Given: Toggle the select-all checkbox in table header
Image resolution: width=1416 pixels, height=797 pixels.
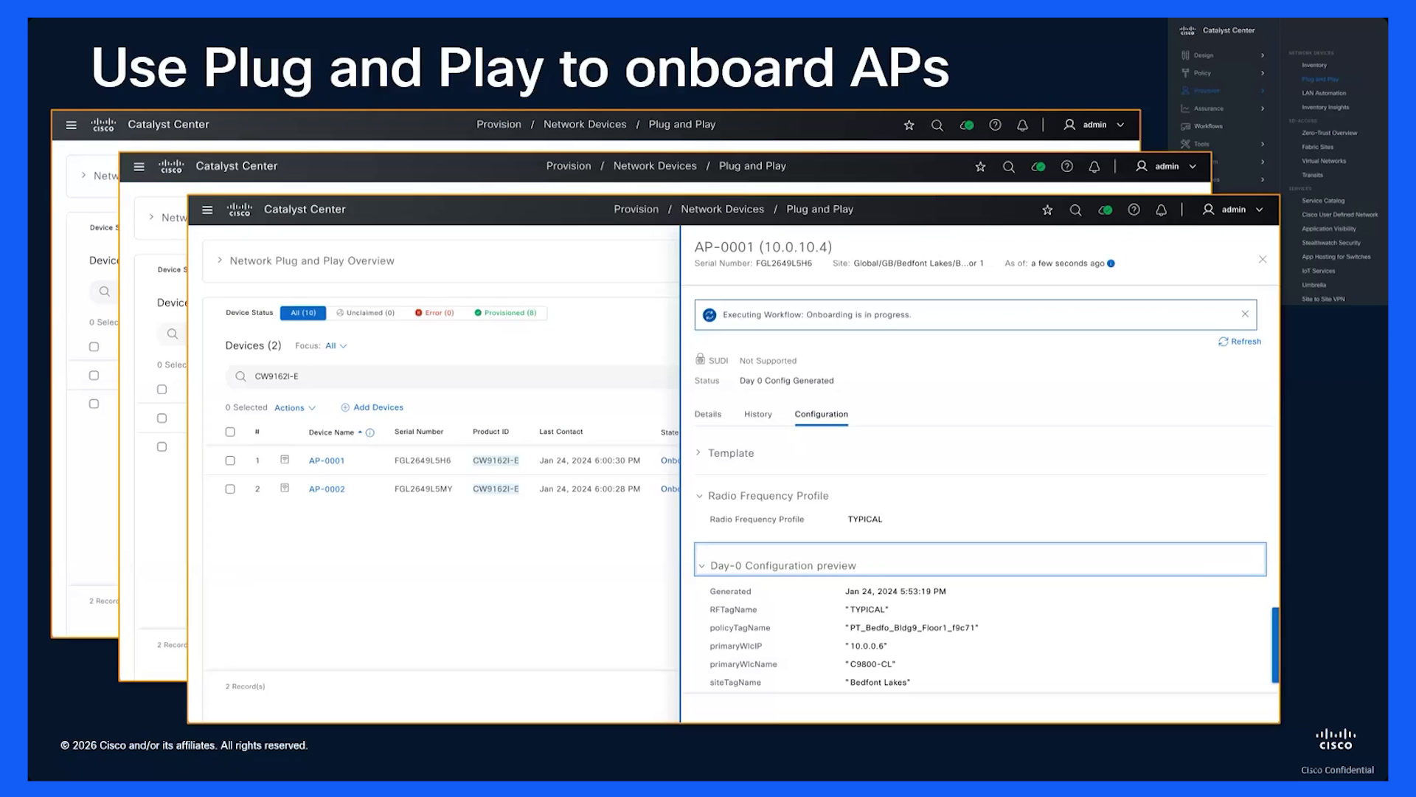Looking at the screenshot, I should [x=230, y=432].
